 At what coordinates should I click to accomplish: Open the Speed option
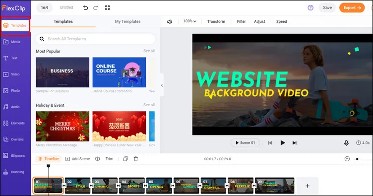[281, 21]
